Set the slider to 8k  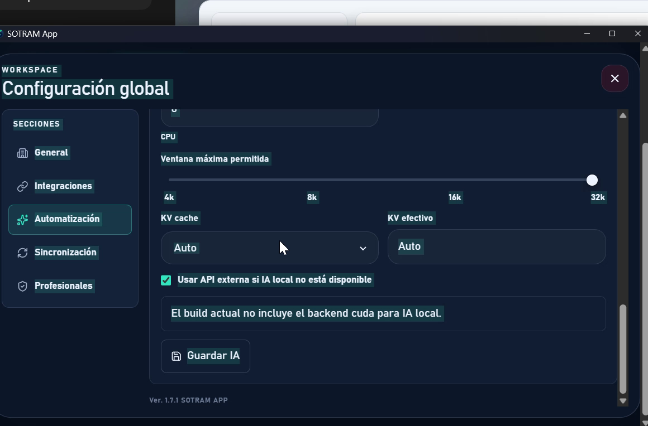312,197
